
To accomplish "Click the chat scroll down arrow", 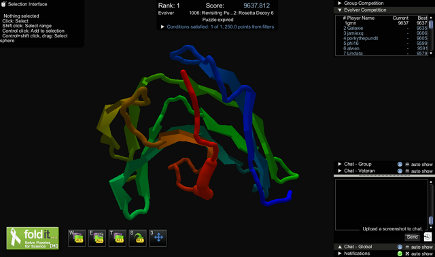I will pyautogui.click(x=431, y=228).
